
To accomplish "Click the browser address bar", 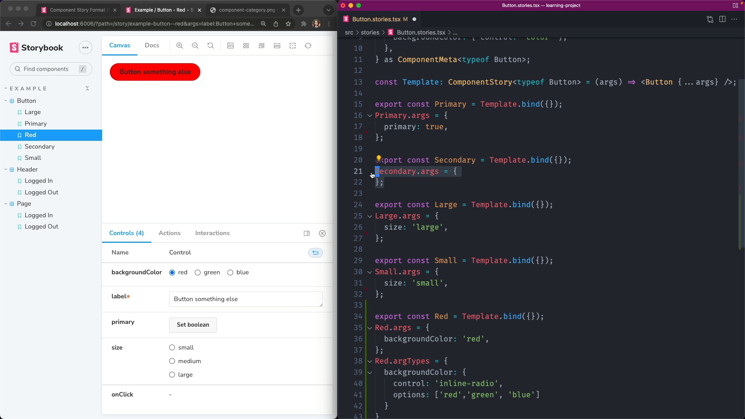I will pyautogui.click(x=154, y=24).
